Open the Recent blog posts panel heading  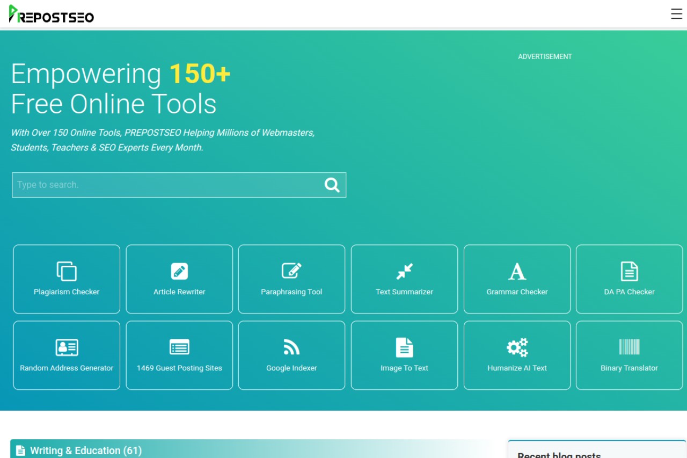[x=559, y=454]
